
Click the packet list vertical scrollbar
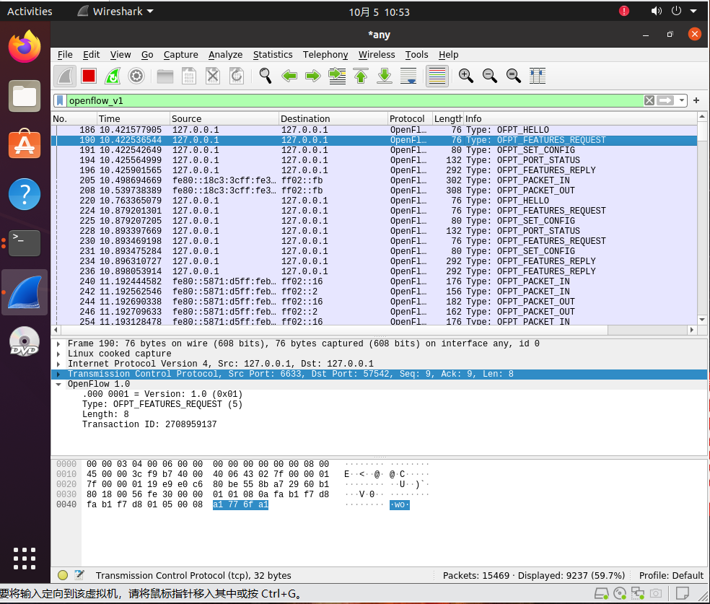pos(702,216)
